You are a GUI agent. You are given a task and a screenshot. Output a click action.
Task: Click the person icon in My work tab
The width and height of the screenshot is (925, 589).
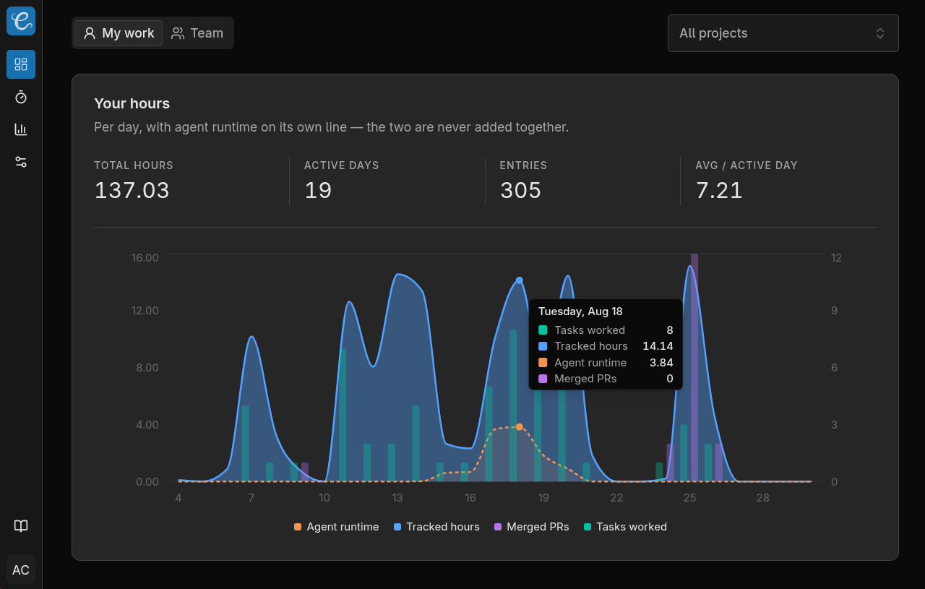coord(90,33)
